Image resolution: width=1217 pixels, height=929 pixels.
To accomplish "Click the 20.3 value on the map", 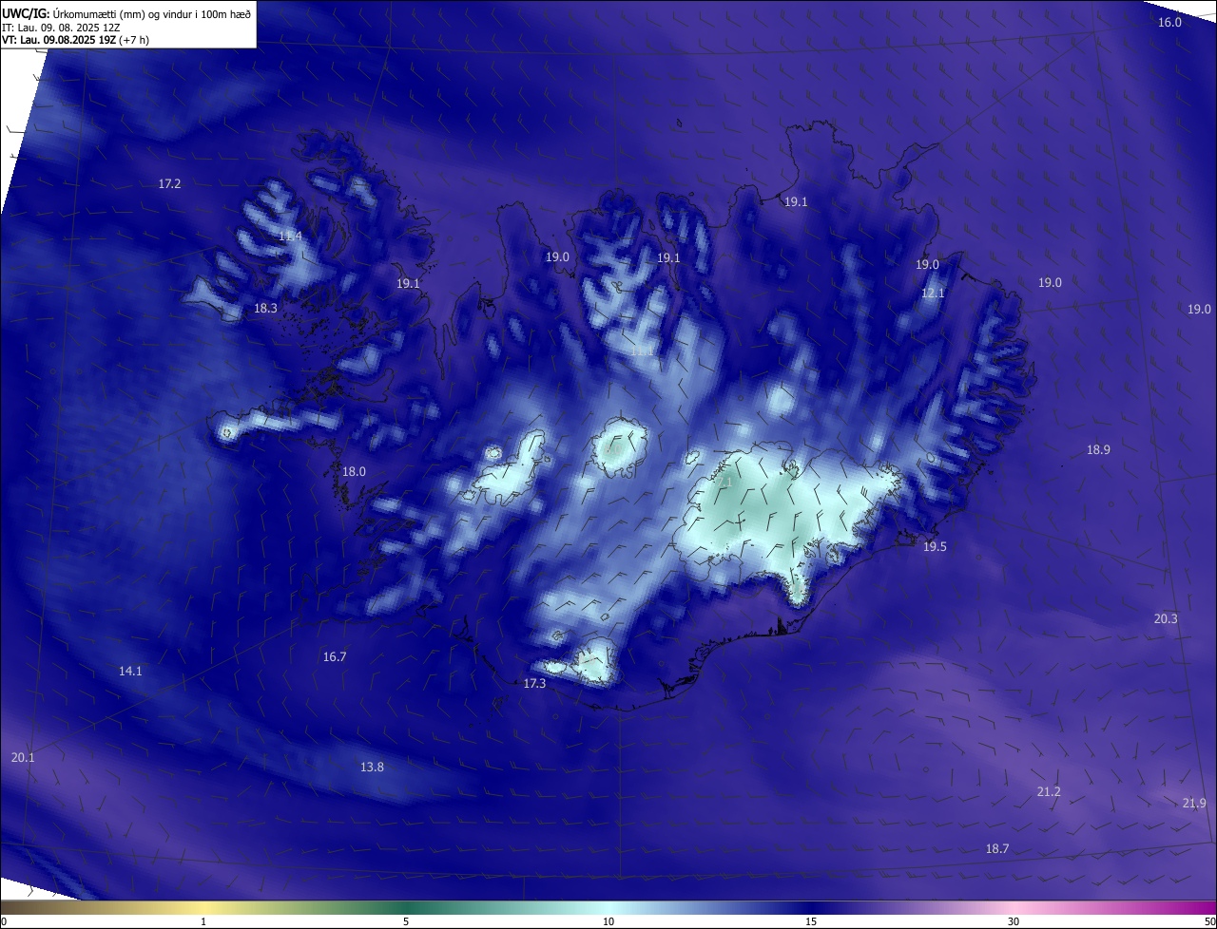I will [1166, 618].
